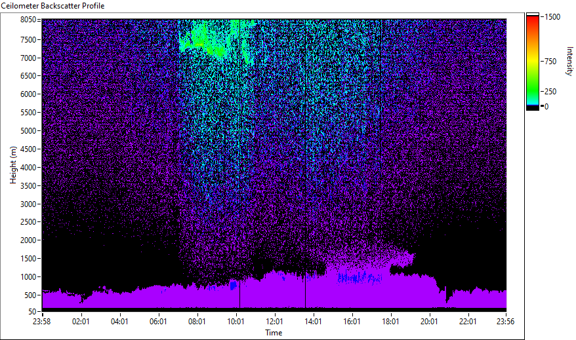Click the 7000 height axis value

28,58
